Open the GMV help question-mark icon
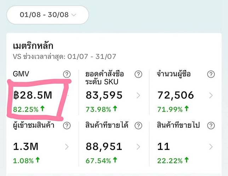 click(67, 74)
